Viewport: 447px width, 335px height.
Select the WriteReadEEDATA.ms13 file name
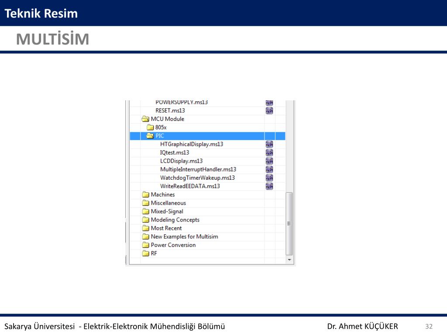190,186
